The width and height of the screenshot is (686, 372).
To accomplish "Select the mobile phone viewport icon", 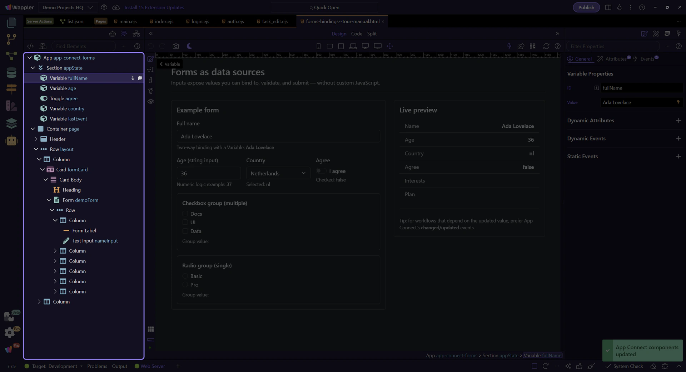I will tap(318, 46).
